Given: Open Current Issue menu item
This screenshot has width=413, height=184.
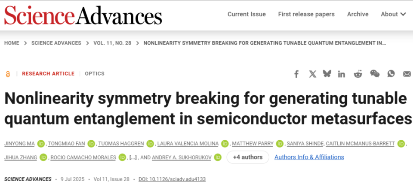Looking at the screenshot, I should [x=247, y=14].
